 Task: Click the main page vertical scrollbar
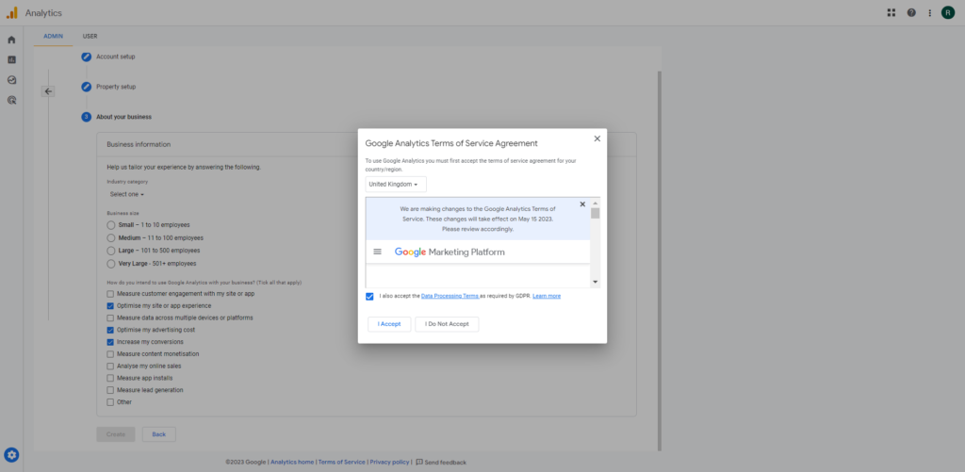[659, 260]
